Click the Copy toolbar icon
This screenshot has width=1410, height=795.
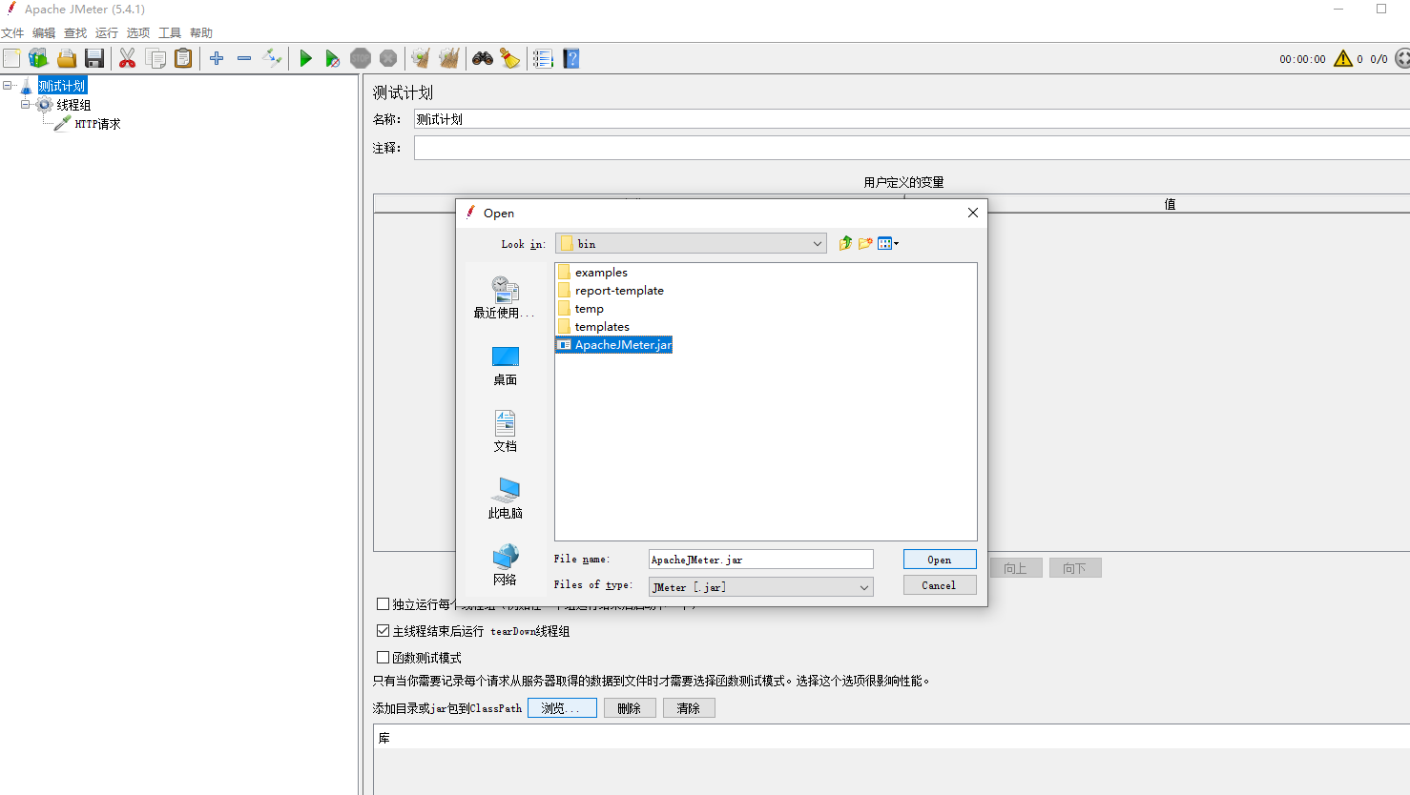(x=156, y=59)
